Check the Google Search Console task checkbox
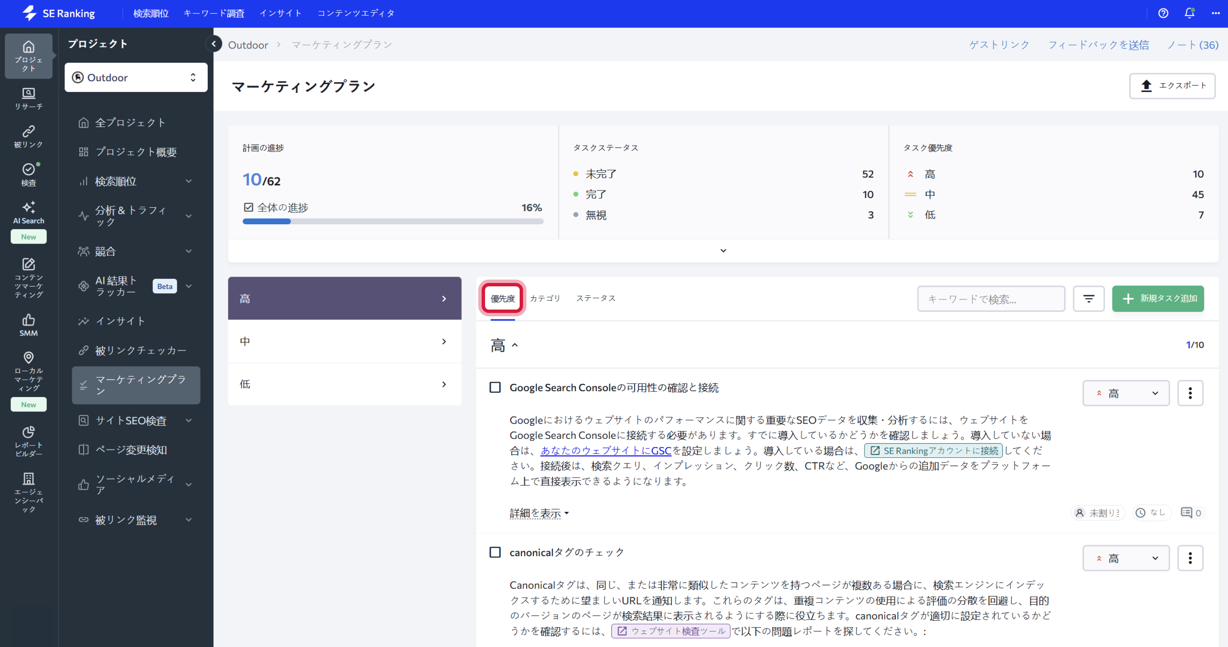This screenshot has width=1228, height=647. pos(495,388)
